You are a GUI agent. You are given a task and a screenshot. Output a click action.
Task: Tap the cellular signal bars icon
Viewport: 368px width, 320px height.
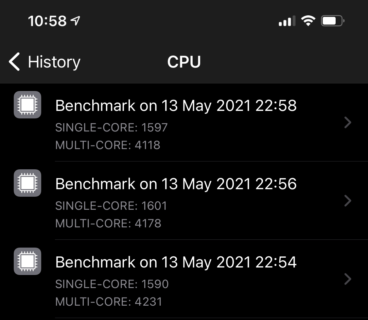tap(287, 22)
